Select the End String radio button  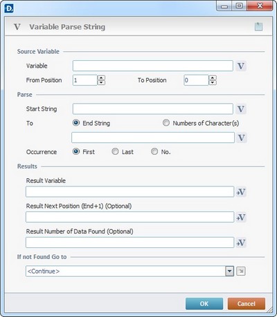76,123
